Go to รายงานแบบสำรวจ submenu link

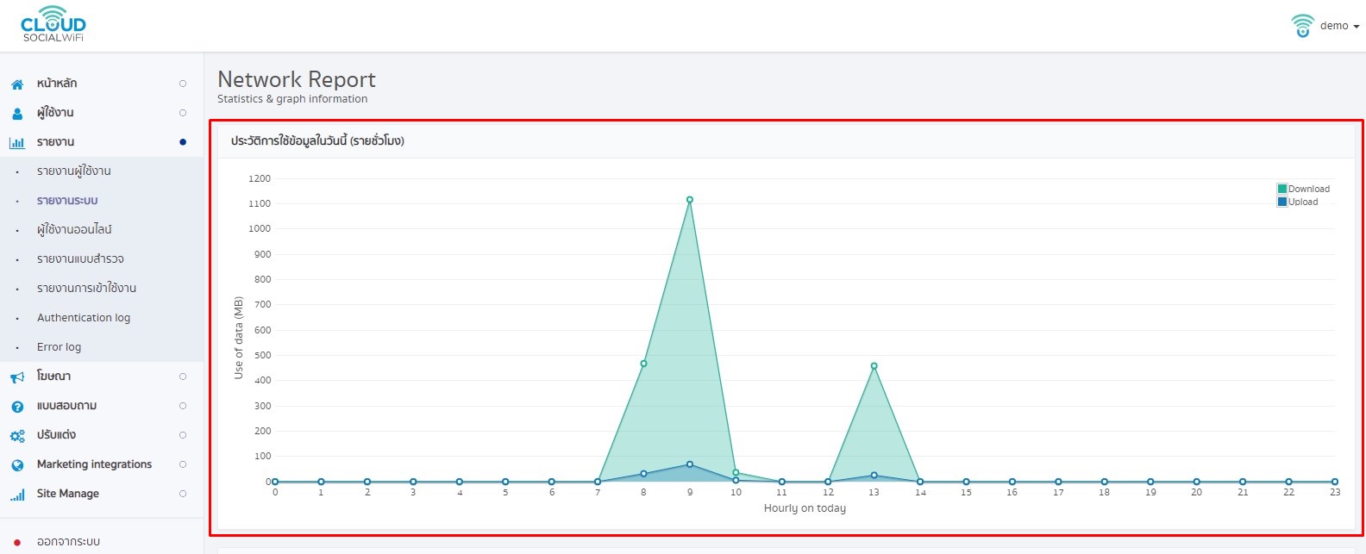coord(80,259)
